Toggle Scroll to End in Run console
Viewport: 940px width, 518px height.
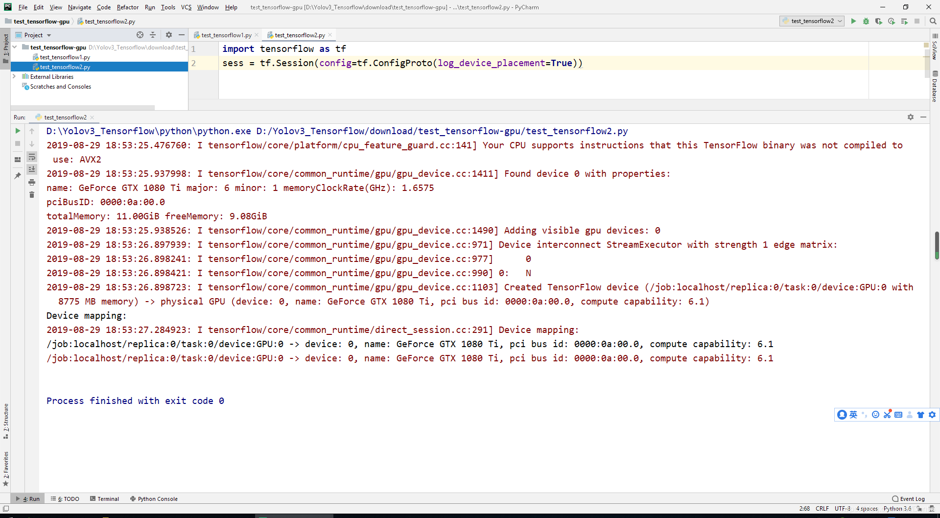pyautogui.click(x=32, y=169)
